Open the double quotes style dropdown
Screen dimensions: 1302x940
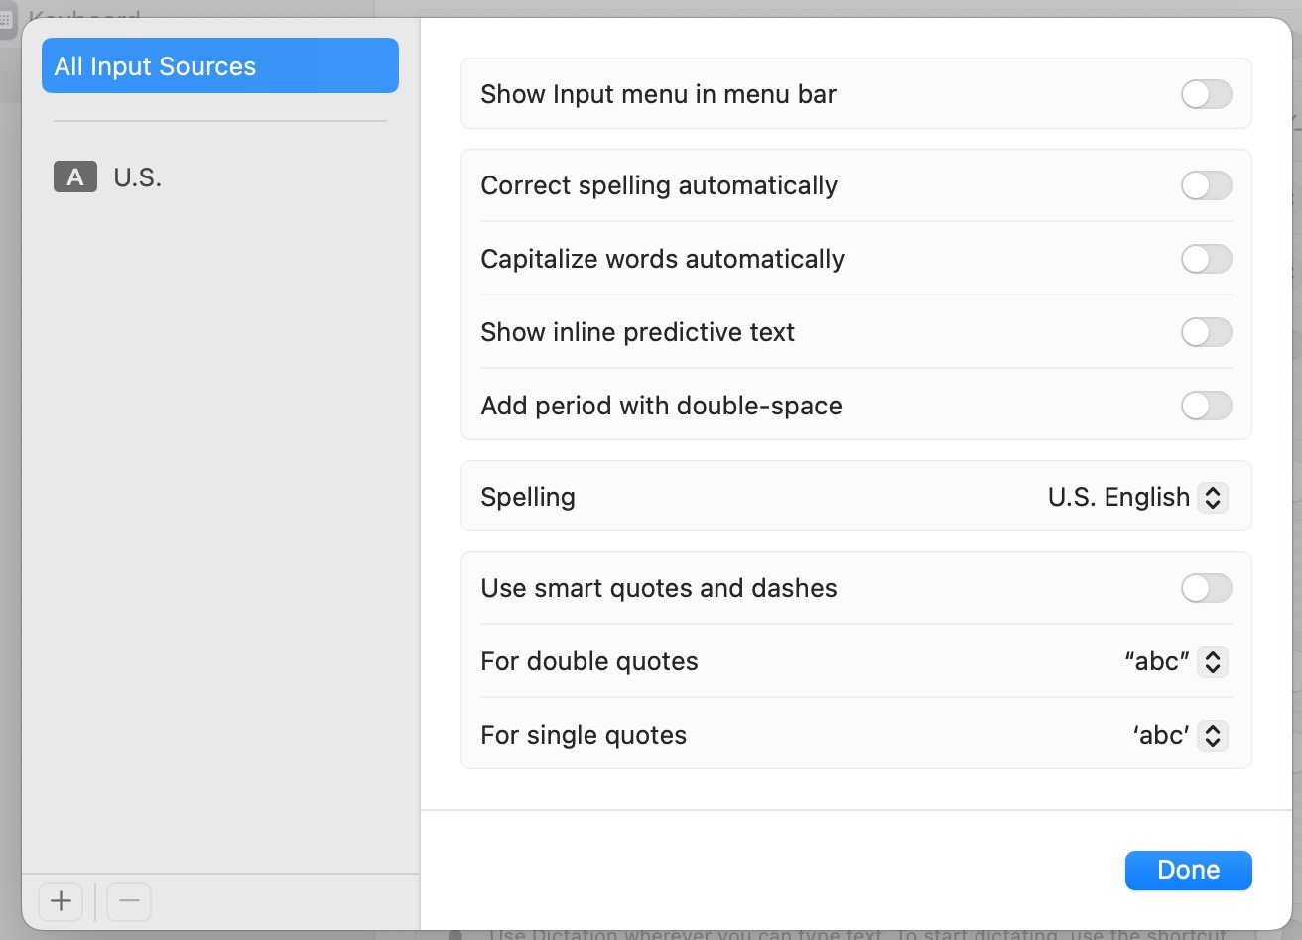(1212, 661)
